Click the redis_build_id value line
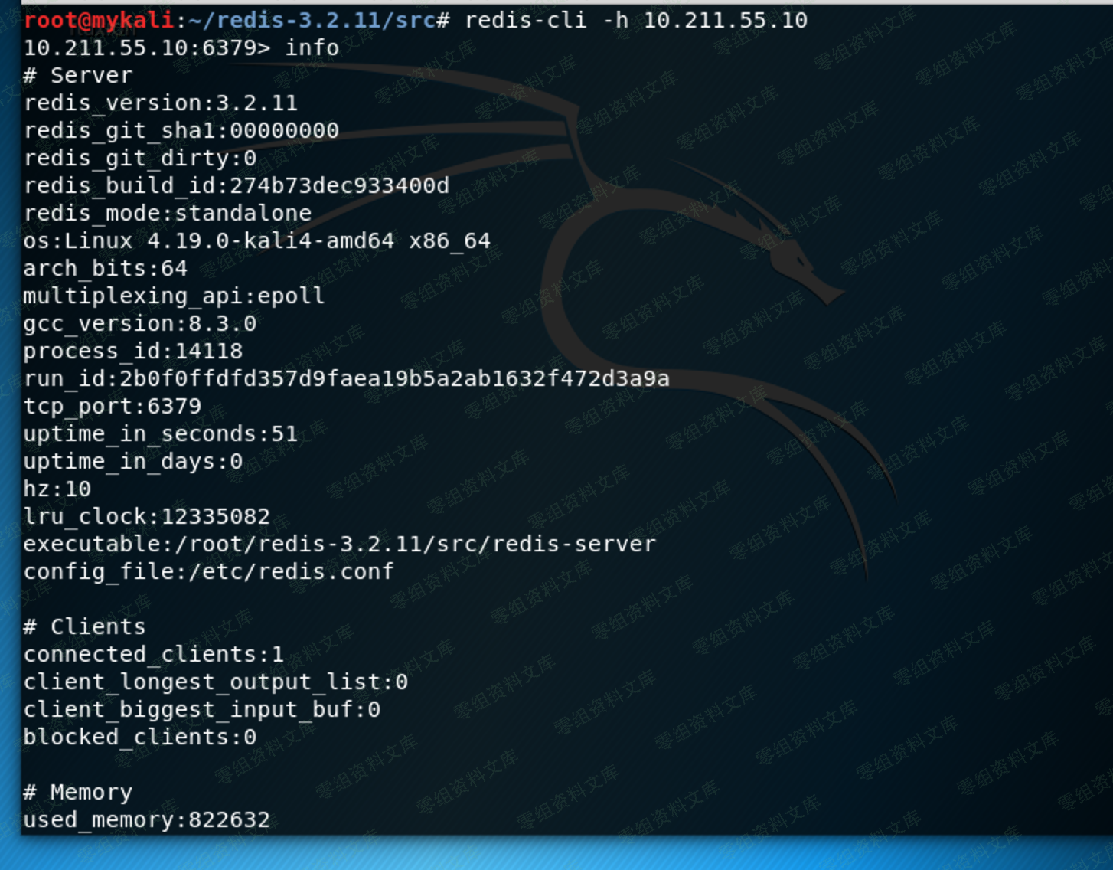This screenshot has height=870, width=1113. 236,185
